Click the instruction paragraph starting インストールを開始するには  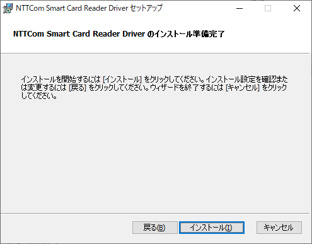[x=154, y=88]
